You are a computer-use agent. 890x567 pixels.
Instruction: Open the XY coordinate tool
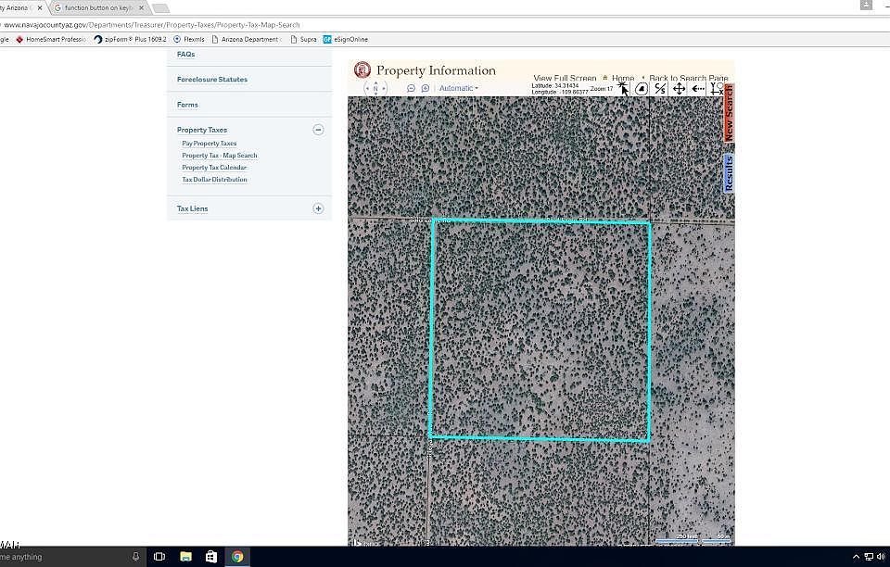(717, 89)
